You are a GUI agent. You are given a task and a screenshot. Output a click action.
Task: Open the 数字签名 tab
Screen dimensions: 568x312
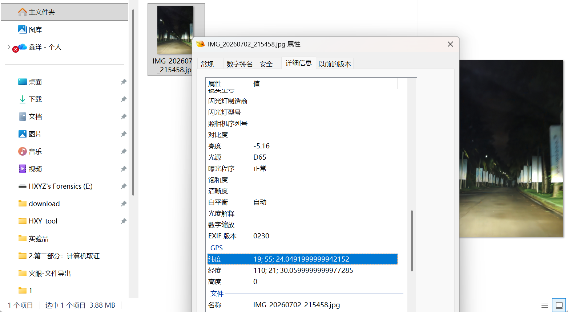click(239, 64)
